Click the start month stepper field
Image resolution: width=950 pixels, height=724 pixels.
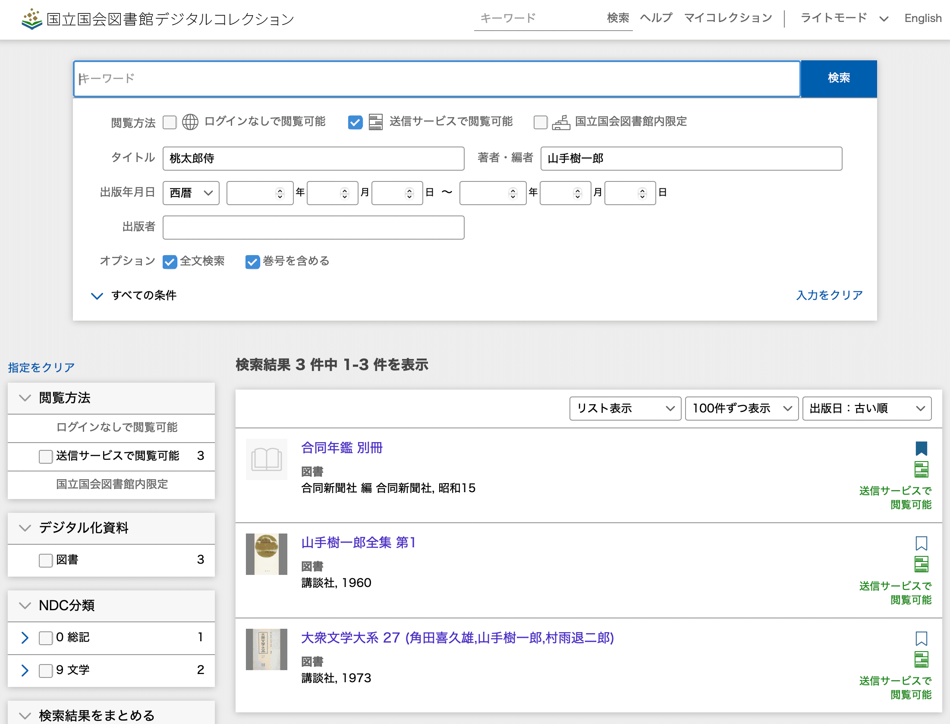click(x=333, y=193)
